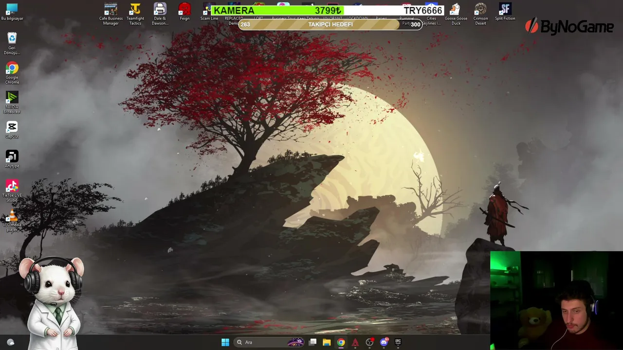623x350 pixels.
Task: Select the Crimson Desert desktop icon
Action: [480, 14]
